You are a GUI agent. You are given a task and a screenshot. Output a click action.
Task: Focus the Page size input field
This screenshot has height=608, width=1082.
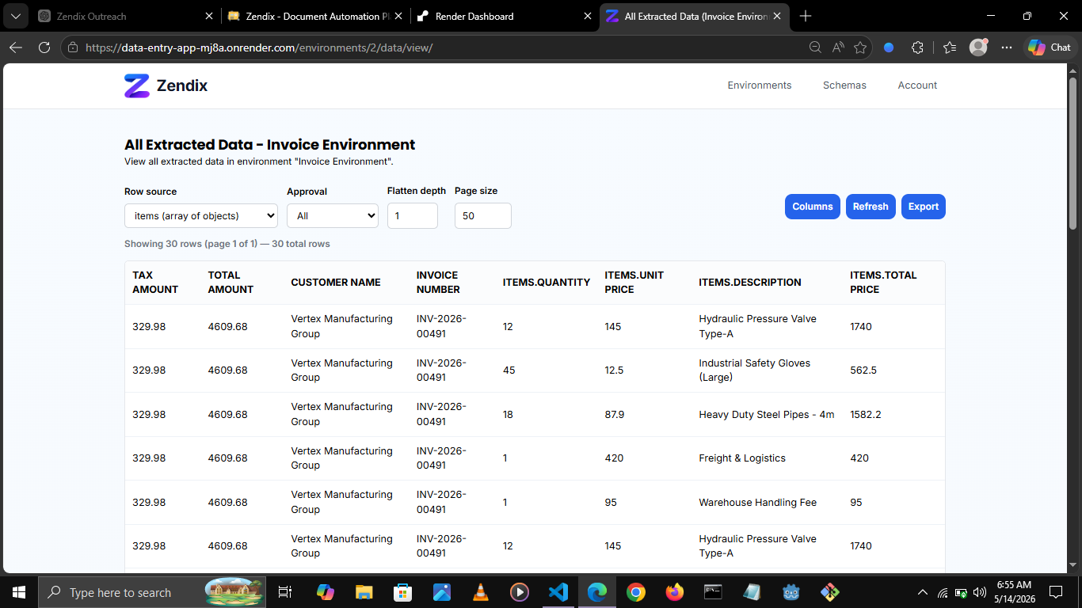483,216
